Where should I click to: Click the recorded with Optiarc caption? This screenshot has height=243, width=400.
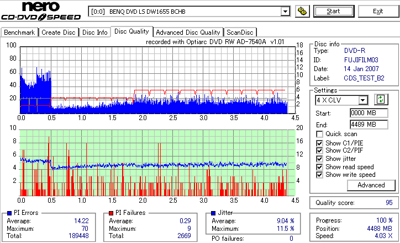pos(215,42)
